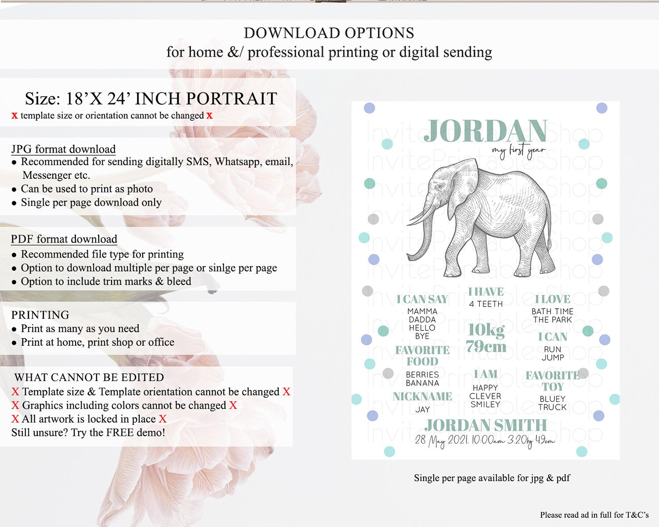Click the red X left of 'template size or orientation'
This screenshot has height=527, width=659.
click(14, 116)
